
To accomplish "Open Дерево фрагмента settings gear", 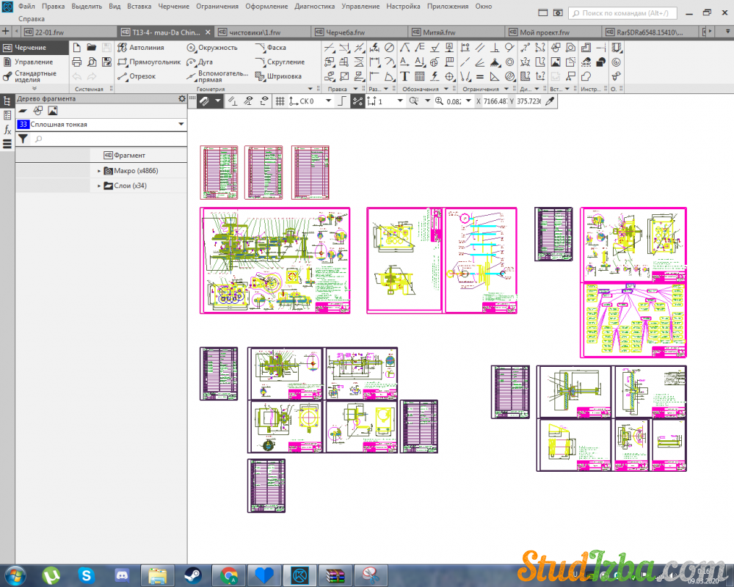I will (182, 98).
